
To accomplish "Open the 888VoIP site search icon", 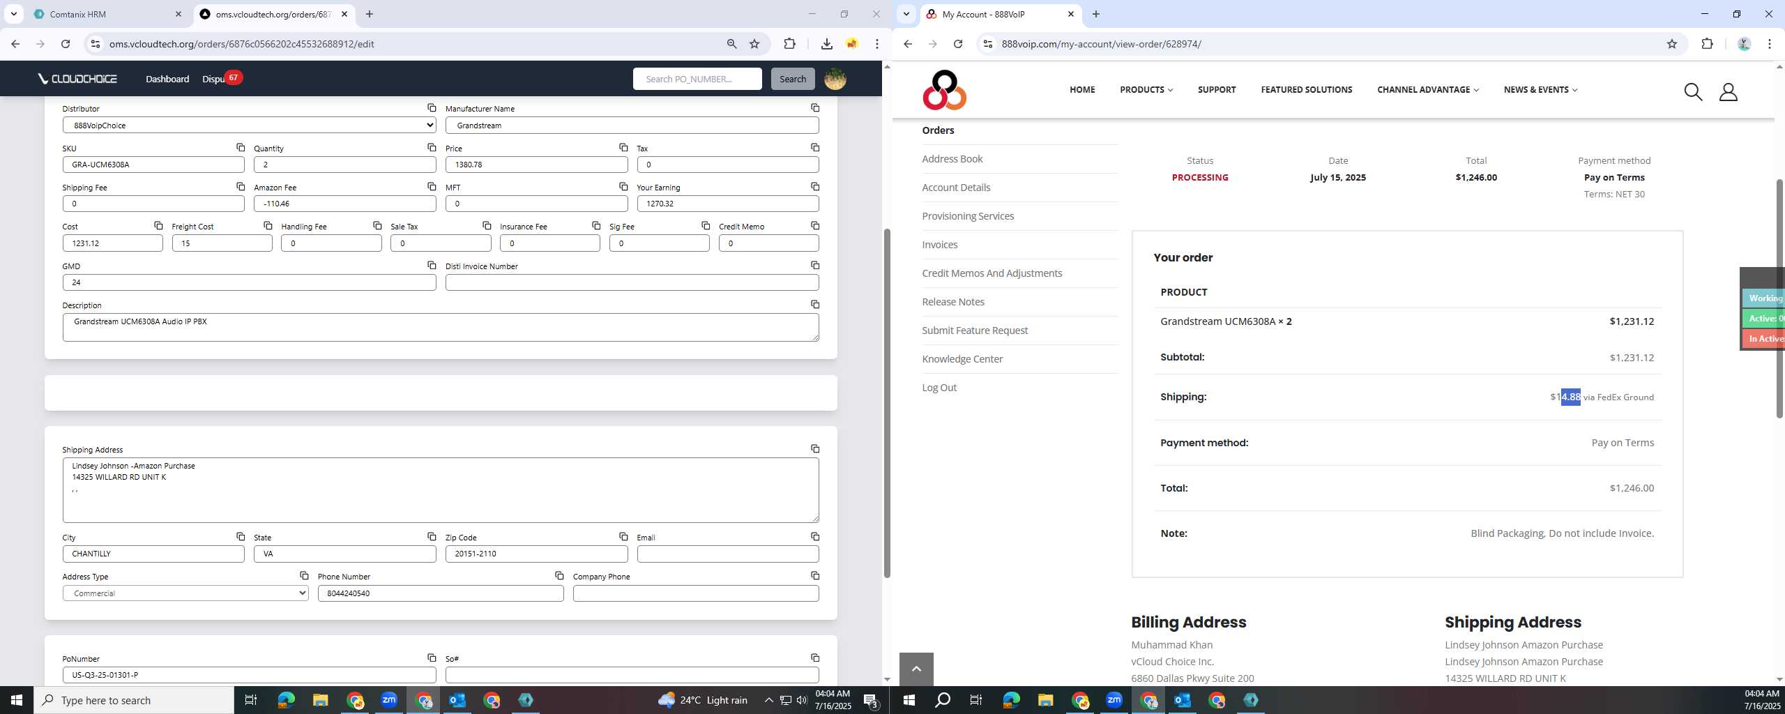I will 1693,91.
